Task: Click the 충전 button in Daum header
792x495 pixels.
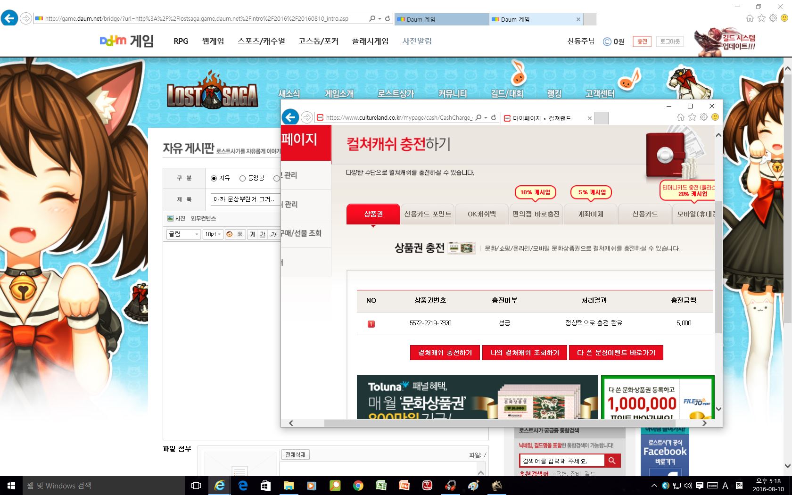Action: (642, 41)
